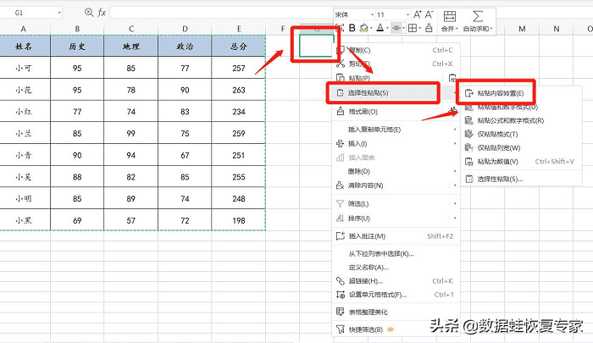Choose 定义名称(A)... entry
Screen dimensions: 593x343
(396, 268)
